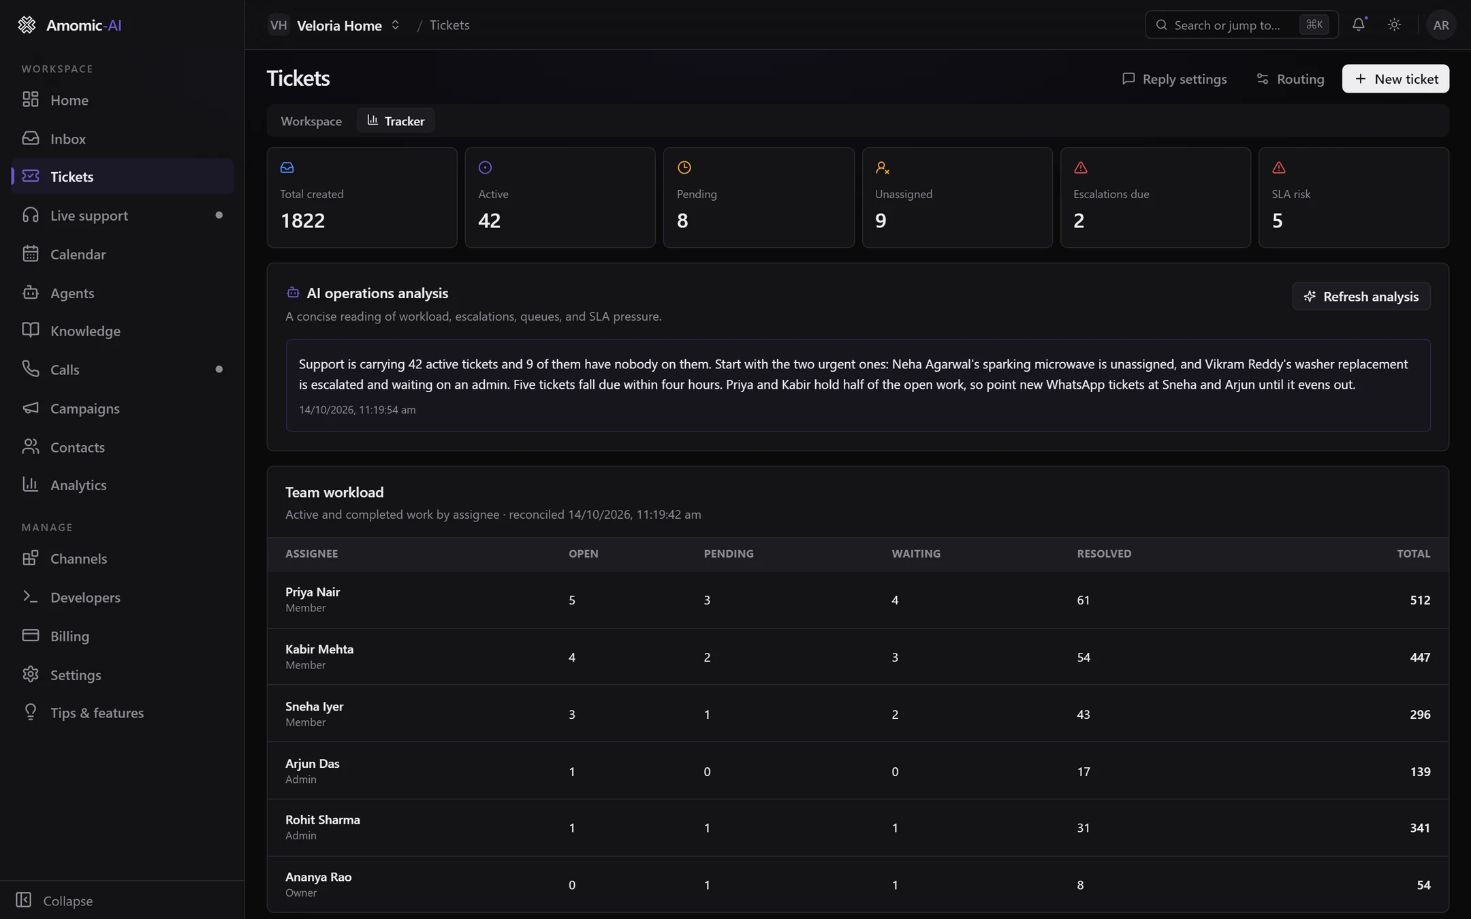Viewport: 1471px width, 919px height.
Task: Open Tips & features
Action: coord(123,713)
